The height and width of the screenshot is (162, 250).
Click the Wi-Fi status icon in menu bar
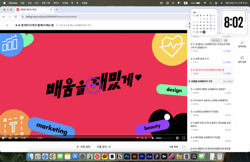coord(205,3)
